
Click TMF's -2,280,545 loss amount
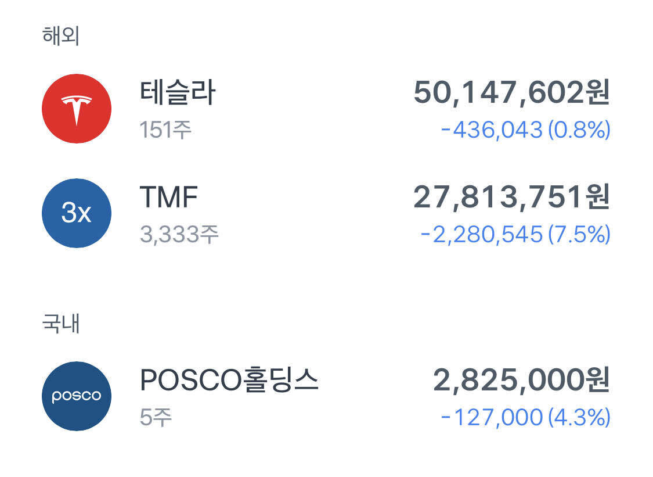482,235
